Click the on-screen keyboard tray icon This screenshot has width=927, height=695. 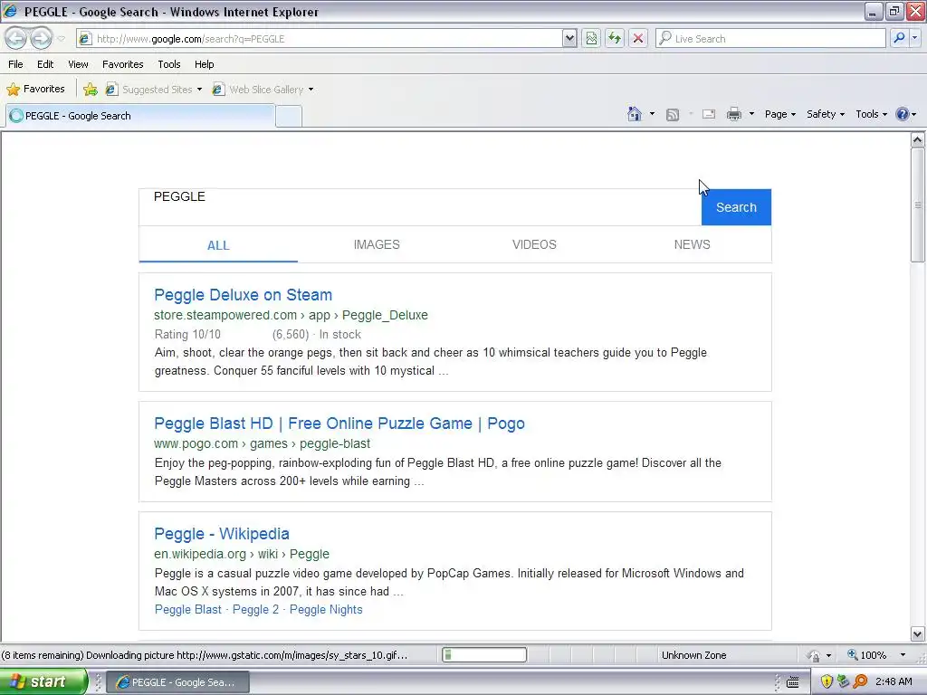(793, 682)
